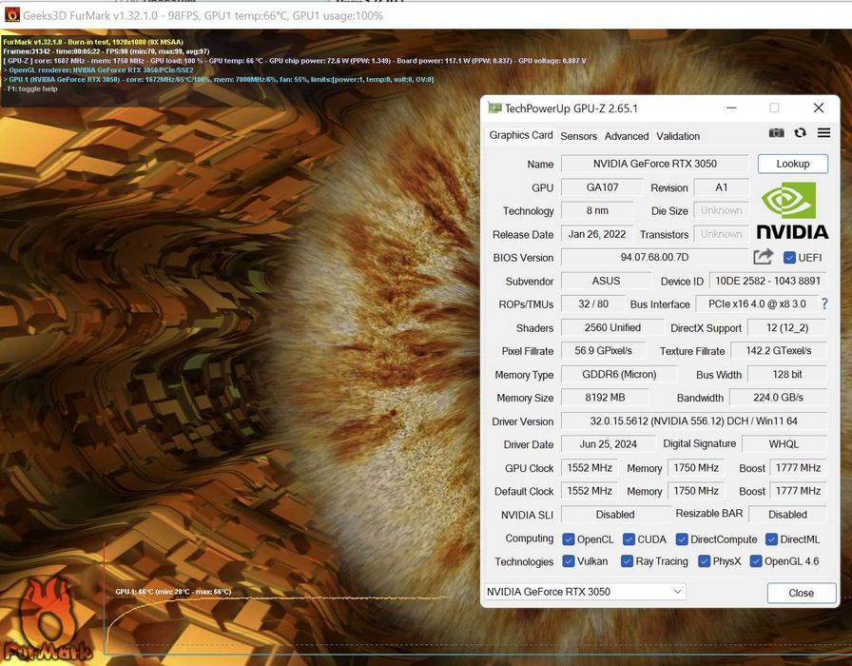Select the Validation tab

pos(678,136)
